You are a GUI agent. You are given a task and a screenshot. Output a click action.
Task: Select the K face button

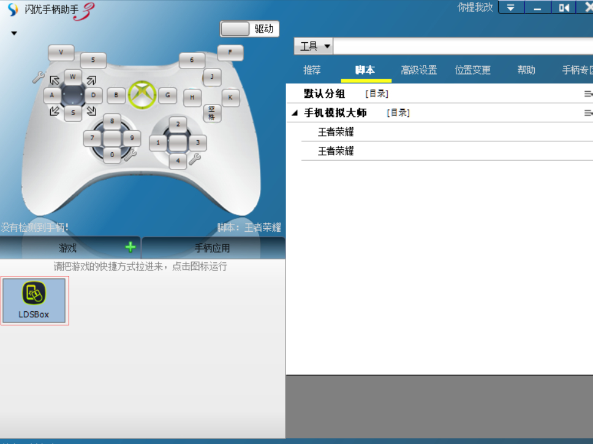[x=230, y=97]
